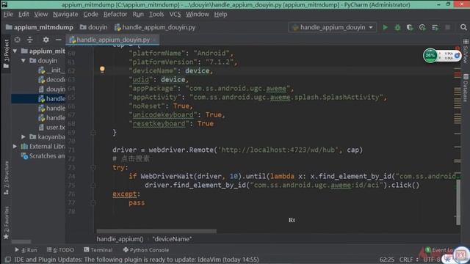
Task: Fold the try block gutter marker
Action: tap(93, 167)
